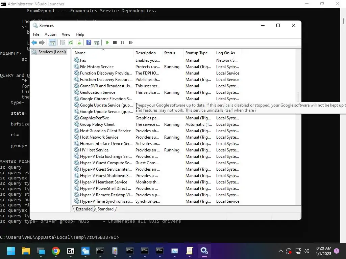Pause the service using pause icon
Viewport: 346px width, 259px height.
pos(123,42)
